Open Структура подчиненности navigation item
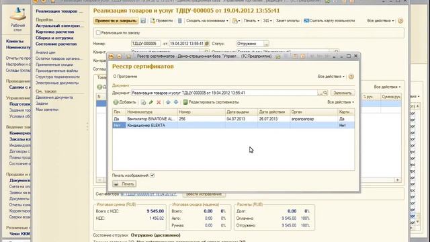 tap(57, 77)
